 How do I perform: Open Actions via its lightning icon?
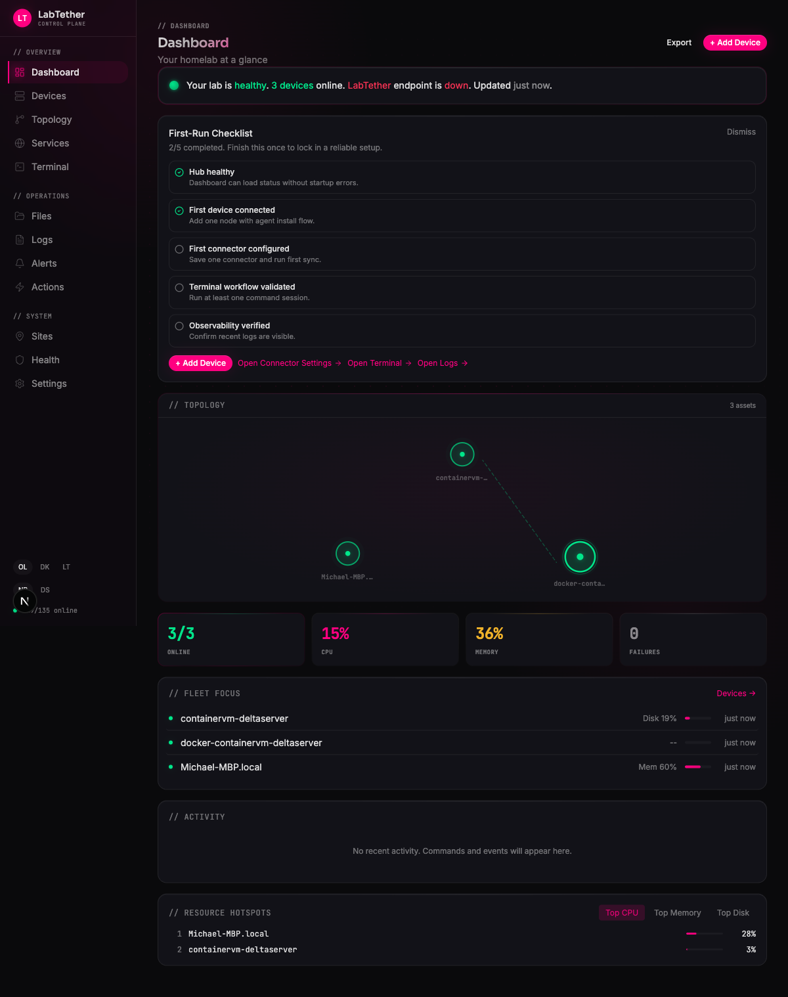pyautogui.click(x=20, y=287)
